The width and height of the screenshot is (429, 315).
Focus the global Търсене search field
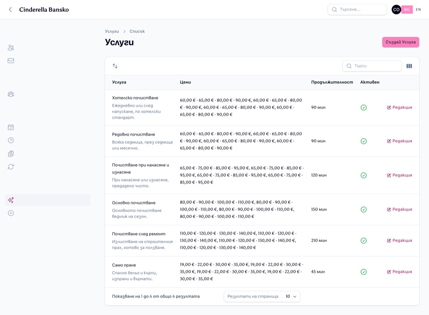coord(357,10)
